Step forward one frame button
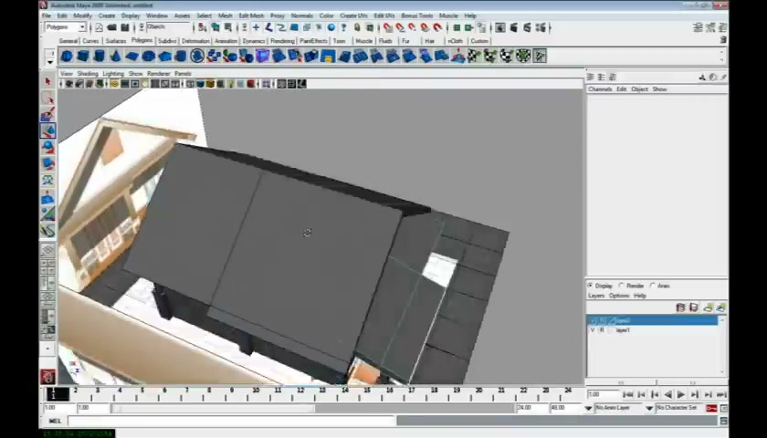The height and width of the screenshot is (438, 767). [695, 394]
